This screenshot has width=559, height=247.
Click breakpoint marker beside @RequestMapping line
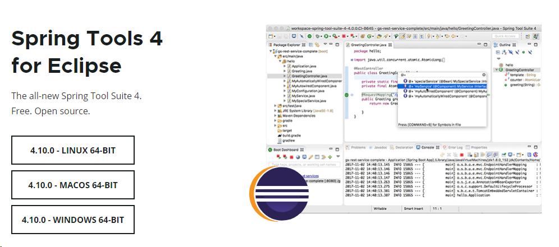(x=346, y=95)
